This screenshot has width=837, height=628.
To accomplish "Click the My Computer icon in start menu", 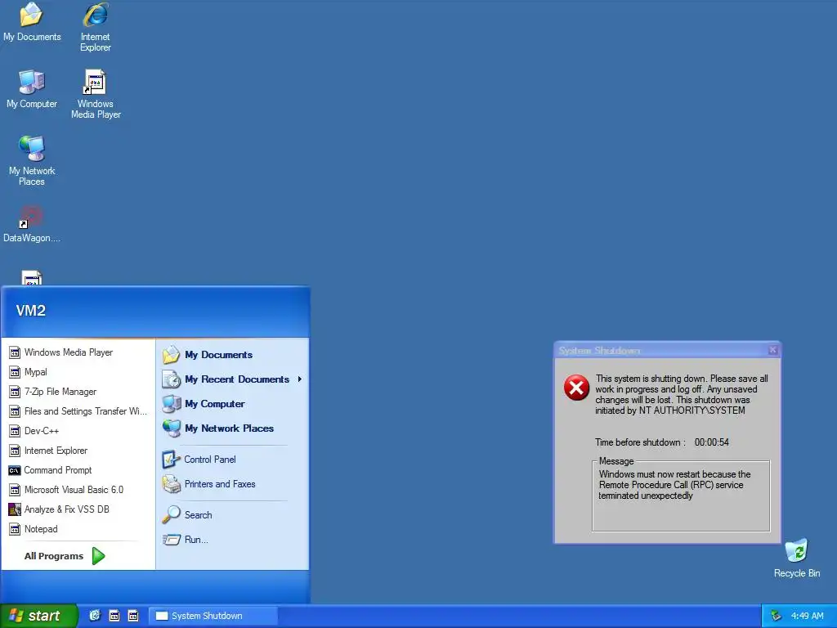I will pos(172,404).
